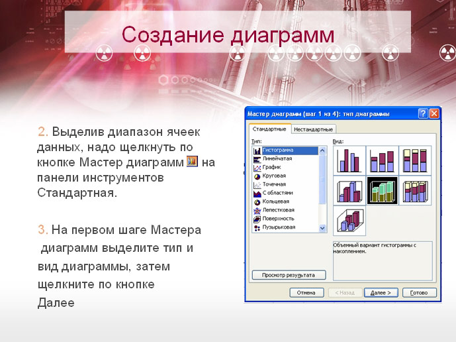The image size is (456, 342).
Task: Click the Отмена button
Action: tap(306, 293)
